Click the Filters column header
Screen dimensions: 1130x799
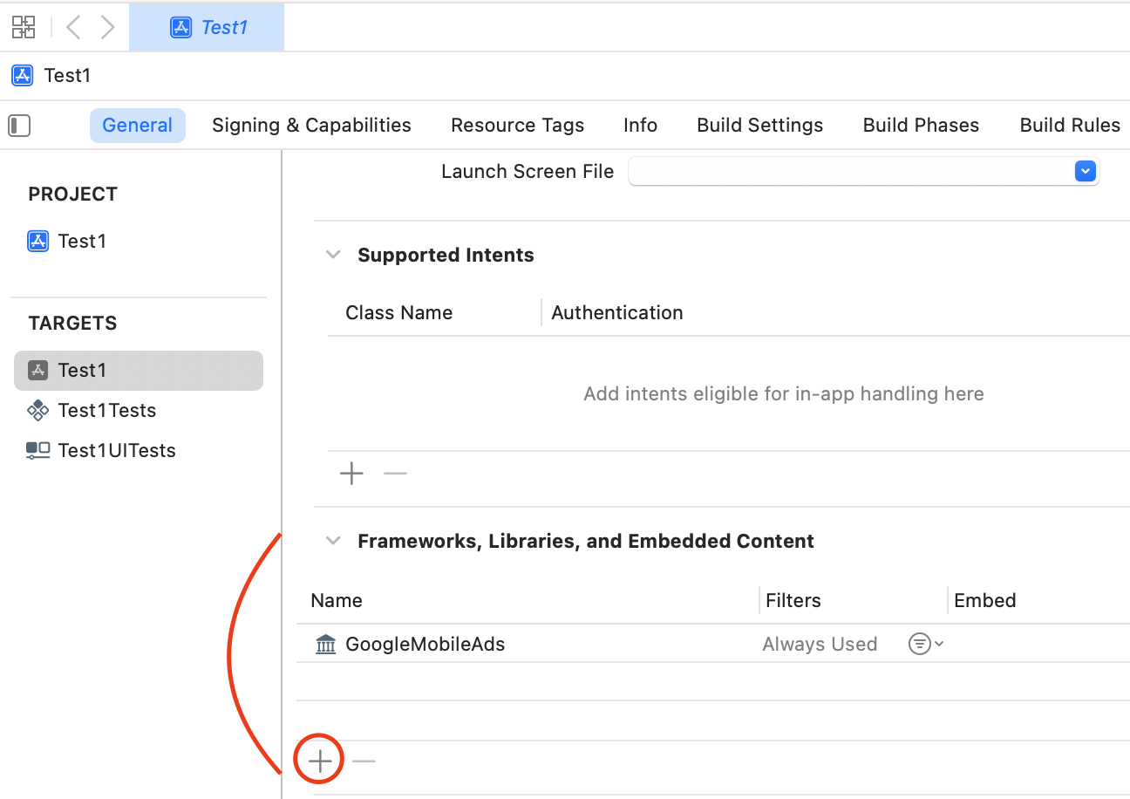pyautogui.click(x=793, y=601)
